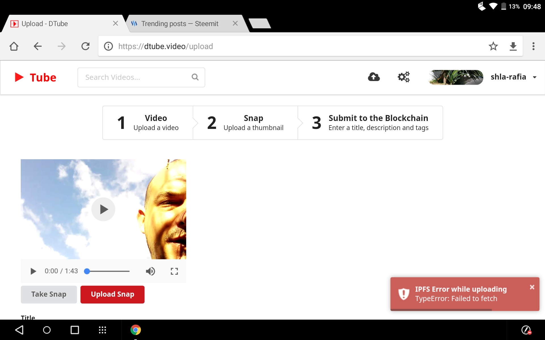Mute the video volume

point(150,271)
